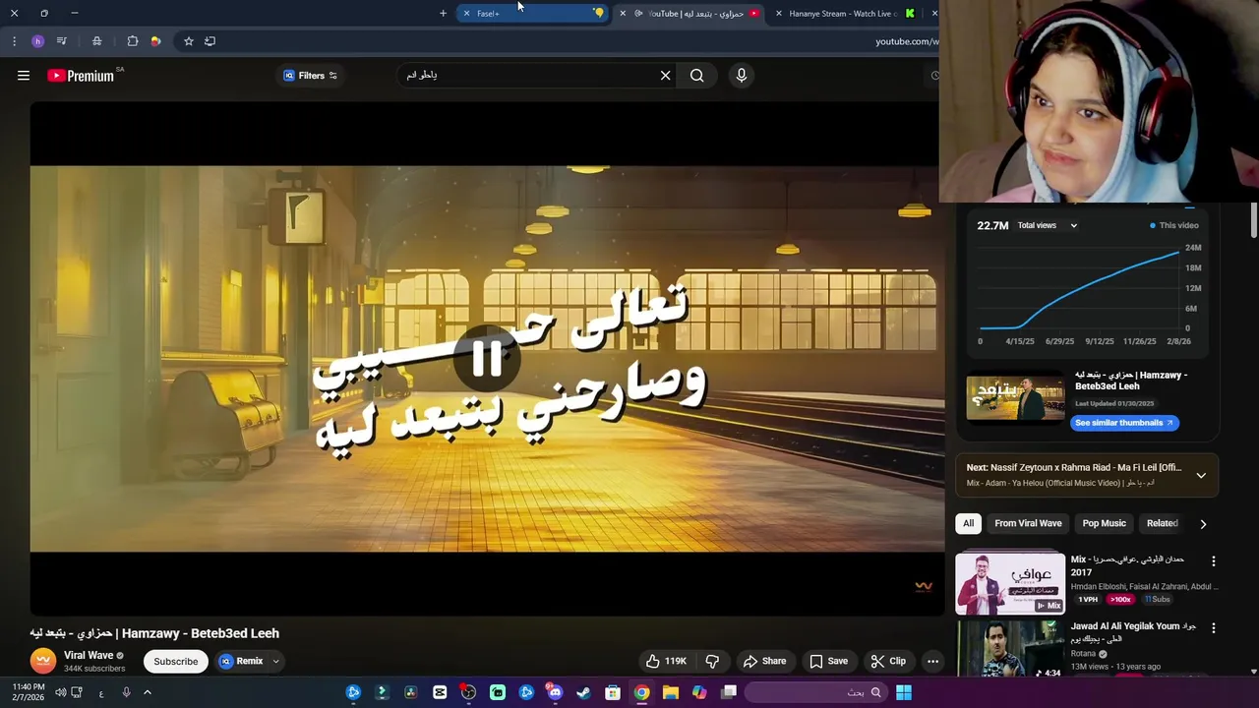Bookmark this page with star icon
1259x708 pixels.
[x=189, y=41]
